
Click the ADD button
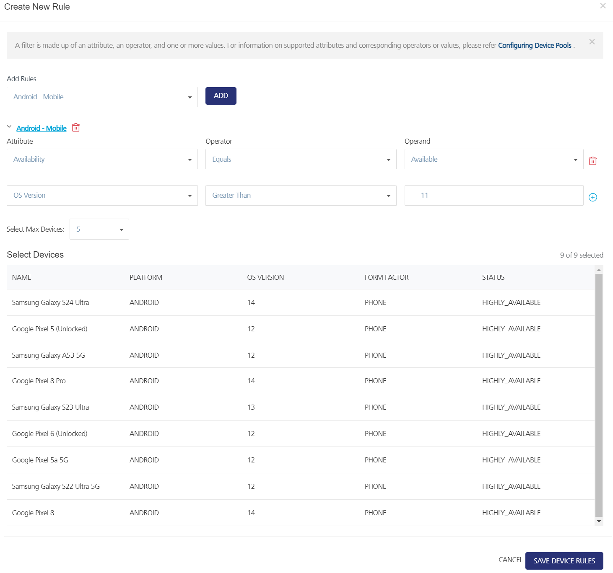221,96
